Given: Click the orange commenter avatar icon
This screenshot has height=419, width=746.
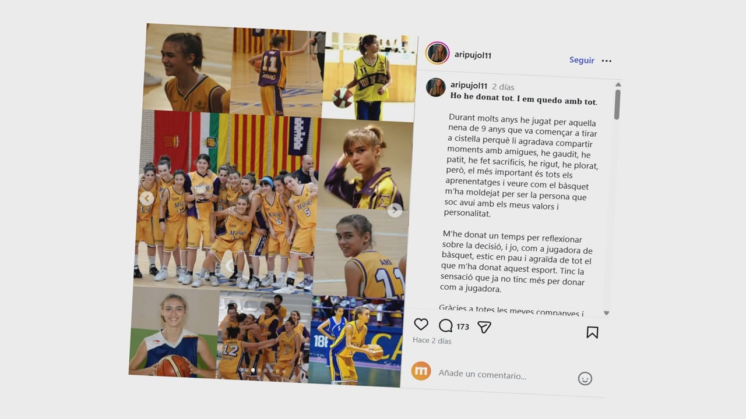Looking at the screenshot, I should pos(421,371).
